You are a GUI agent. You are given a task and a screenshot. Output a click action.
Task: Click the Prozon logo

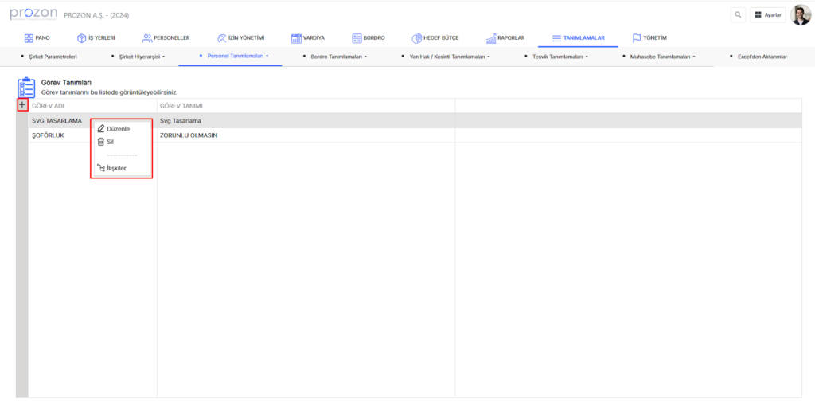[33, 14]
